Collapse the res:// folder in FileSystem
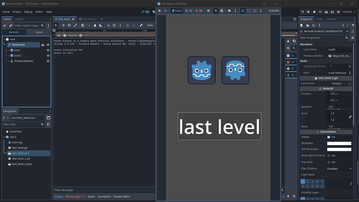Viewport: 359px width, 202px height. pyautogui.click(x=4, y=137)
